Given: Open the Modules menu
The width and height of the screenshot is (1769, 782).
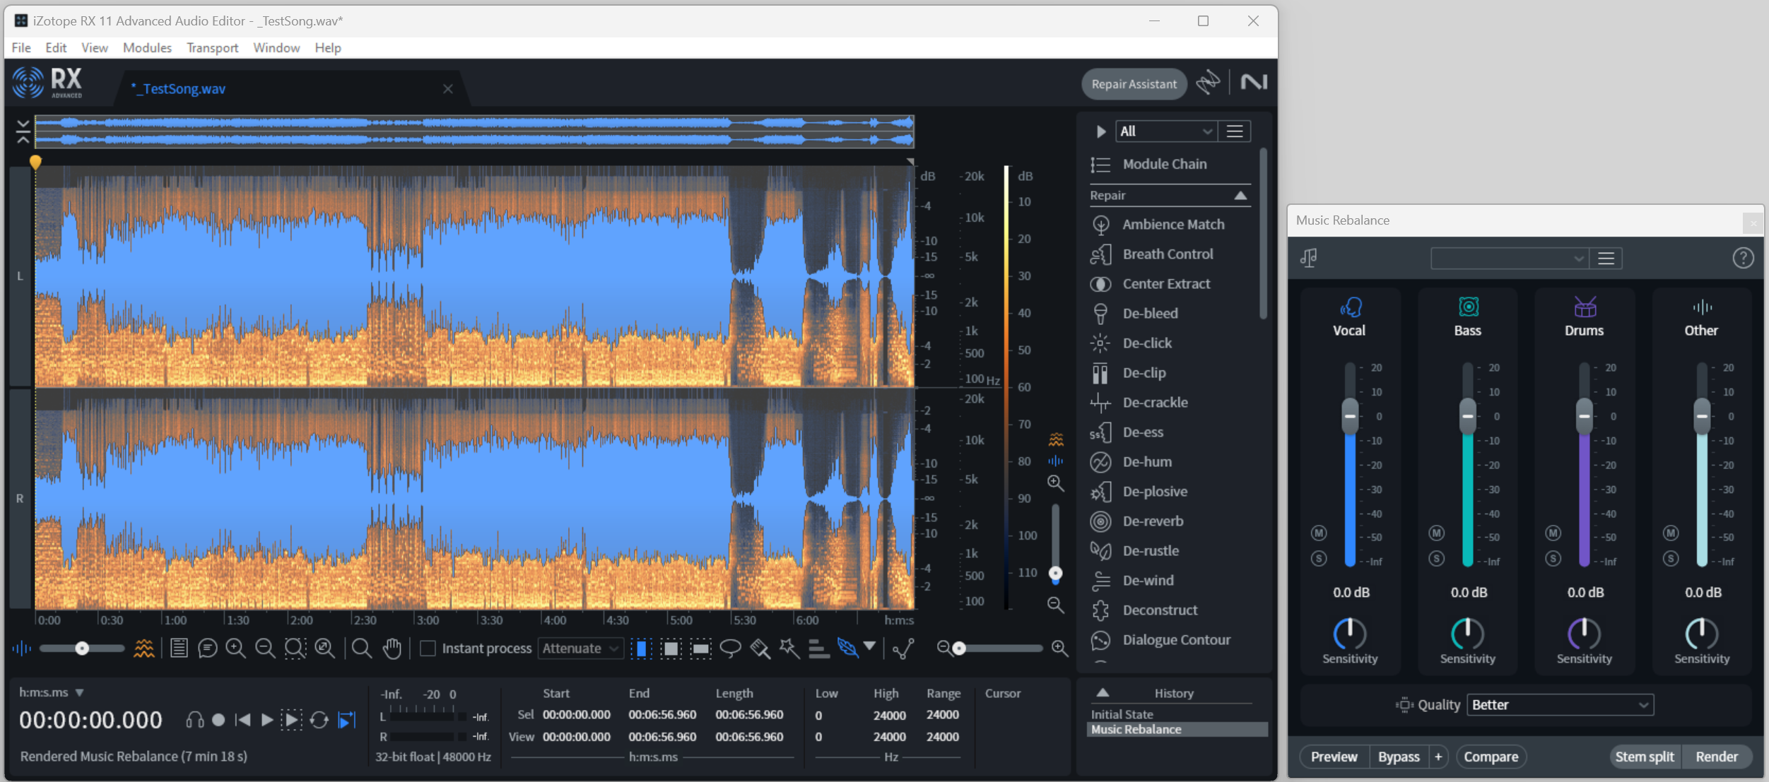Looking at the screenshot, I should 147,47.
